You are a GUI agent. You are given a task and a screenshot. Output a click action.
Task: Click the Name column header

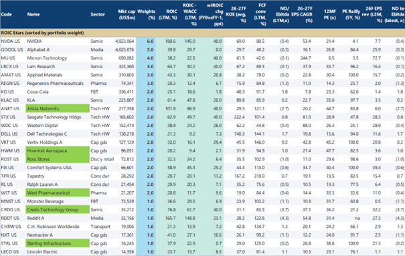coord(33,15)
